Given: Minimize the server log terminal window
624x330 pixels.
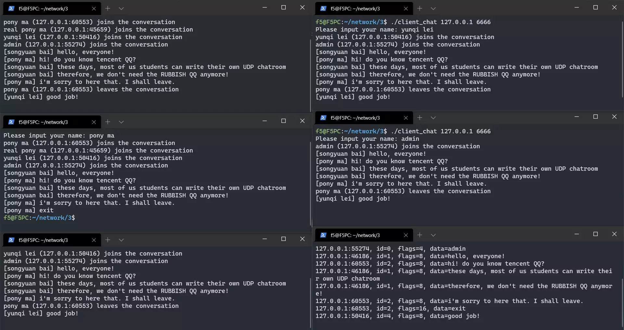Looking at the screenshot, I should [577, 234].
